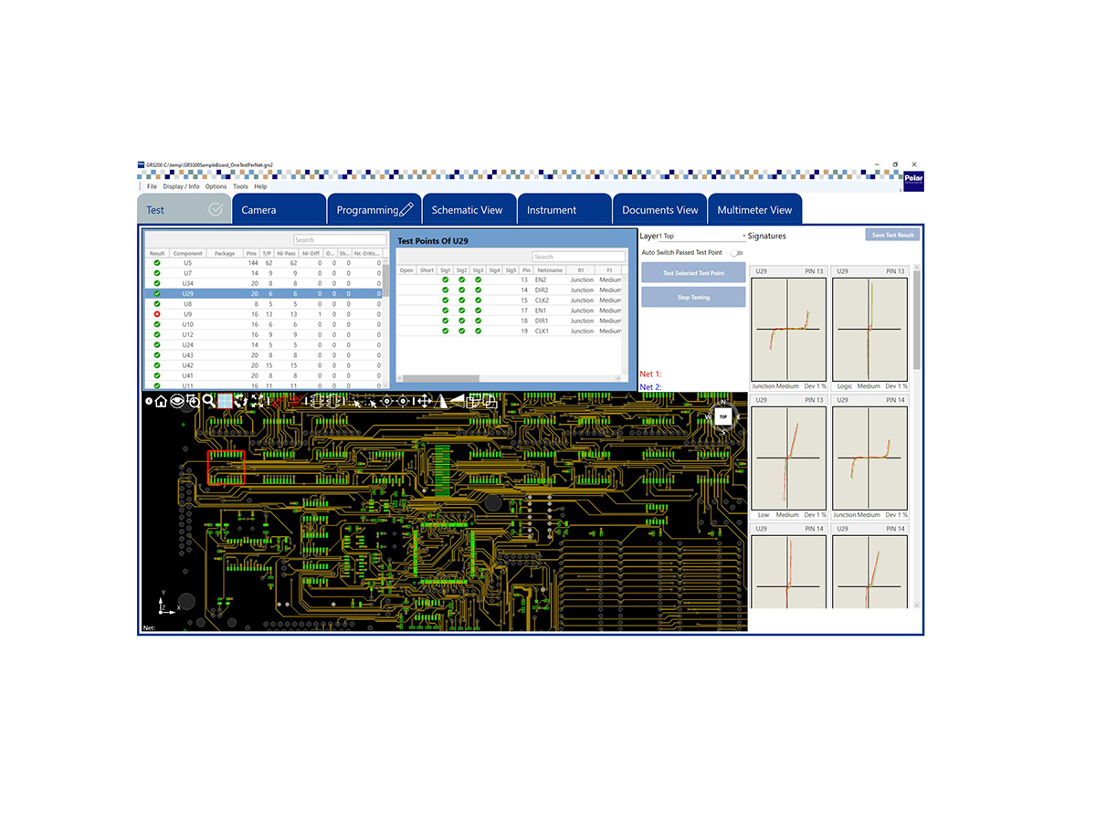Image resolution: width=1096 pixels, height=822 pixels.
Task: Click the fit-to-screen expand arrows icon
Action: pos(258,401)
